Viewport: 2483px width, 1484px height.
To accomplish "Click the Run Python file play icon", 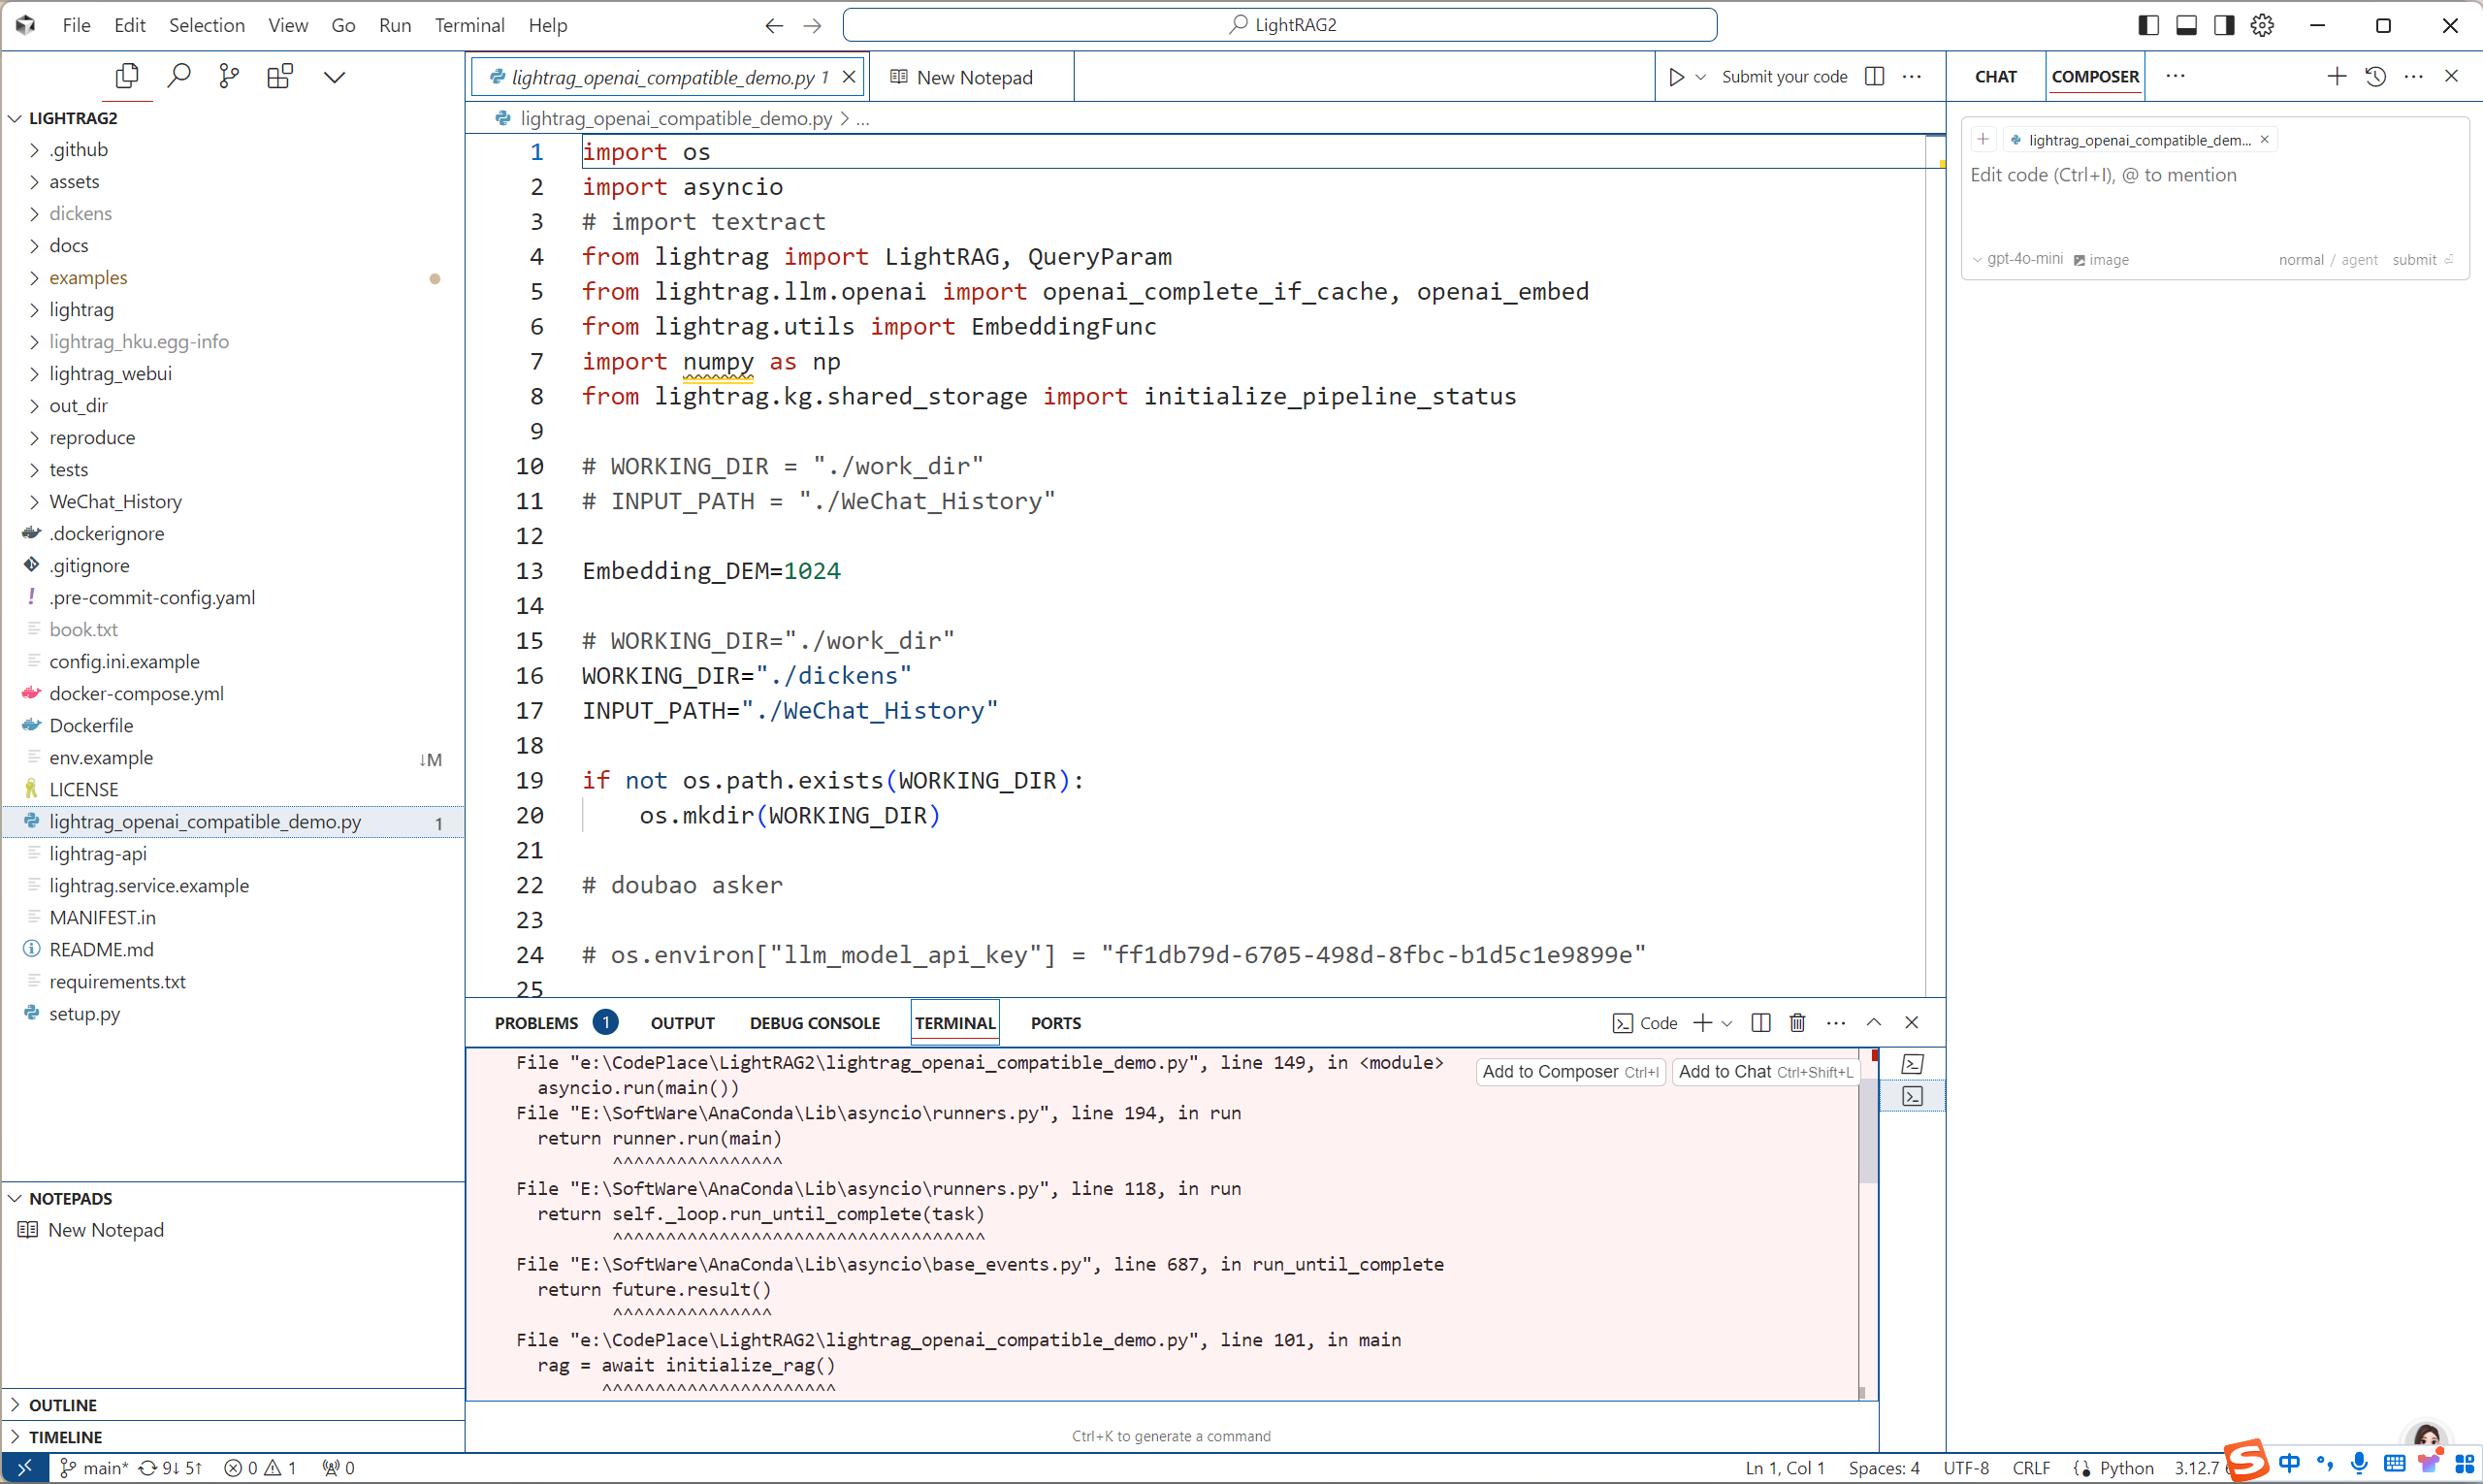I will (x=1676, y=77).
